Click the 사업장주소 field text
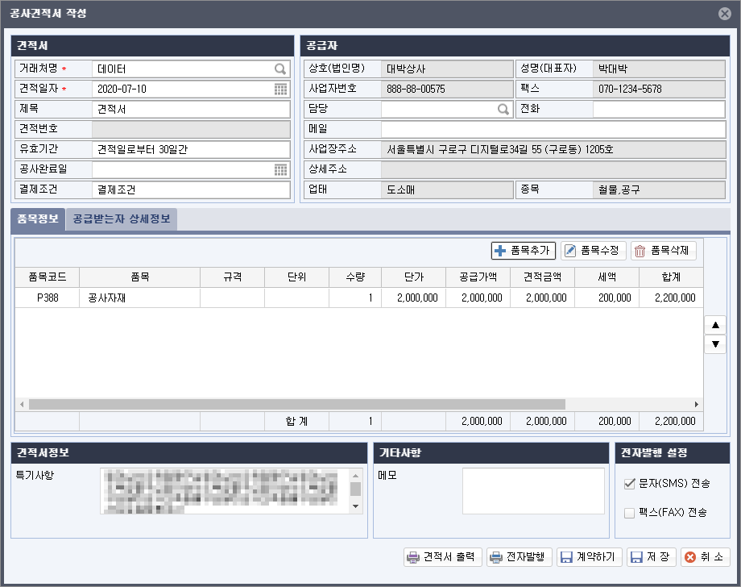 [500, 149]
